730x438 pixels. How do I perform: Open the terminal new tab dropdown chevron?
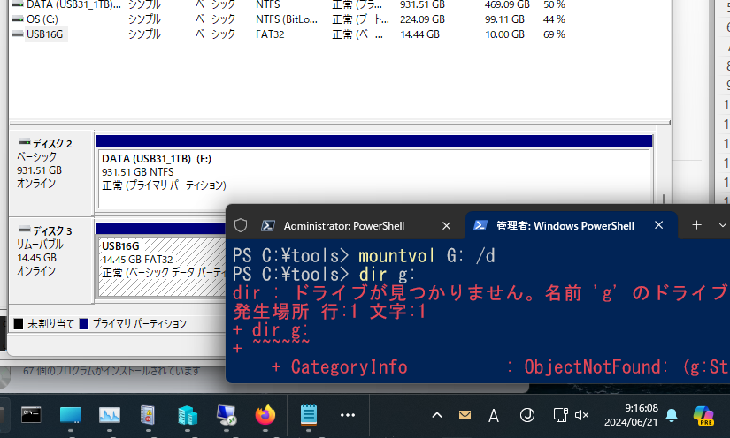point(723,226)
